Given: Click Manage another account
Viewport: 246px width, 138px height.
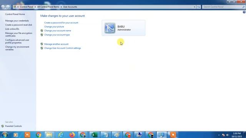Looking at the screenshot, I should pyautogui.click(x=57, y=44).
